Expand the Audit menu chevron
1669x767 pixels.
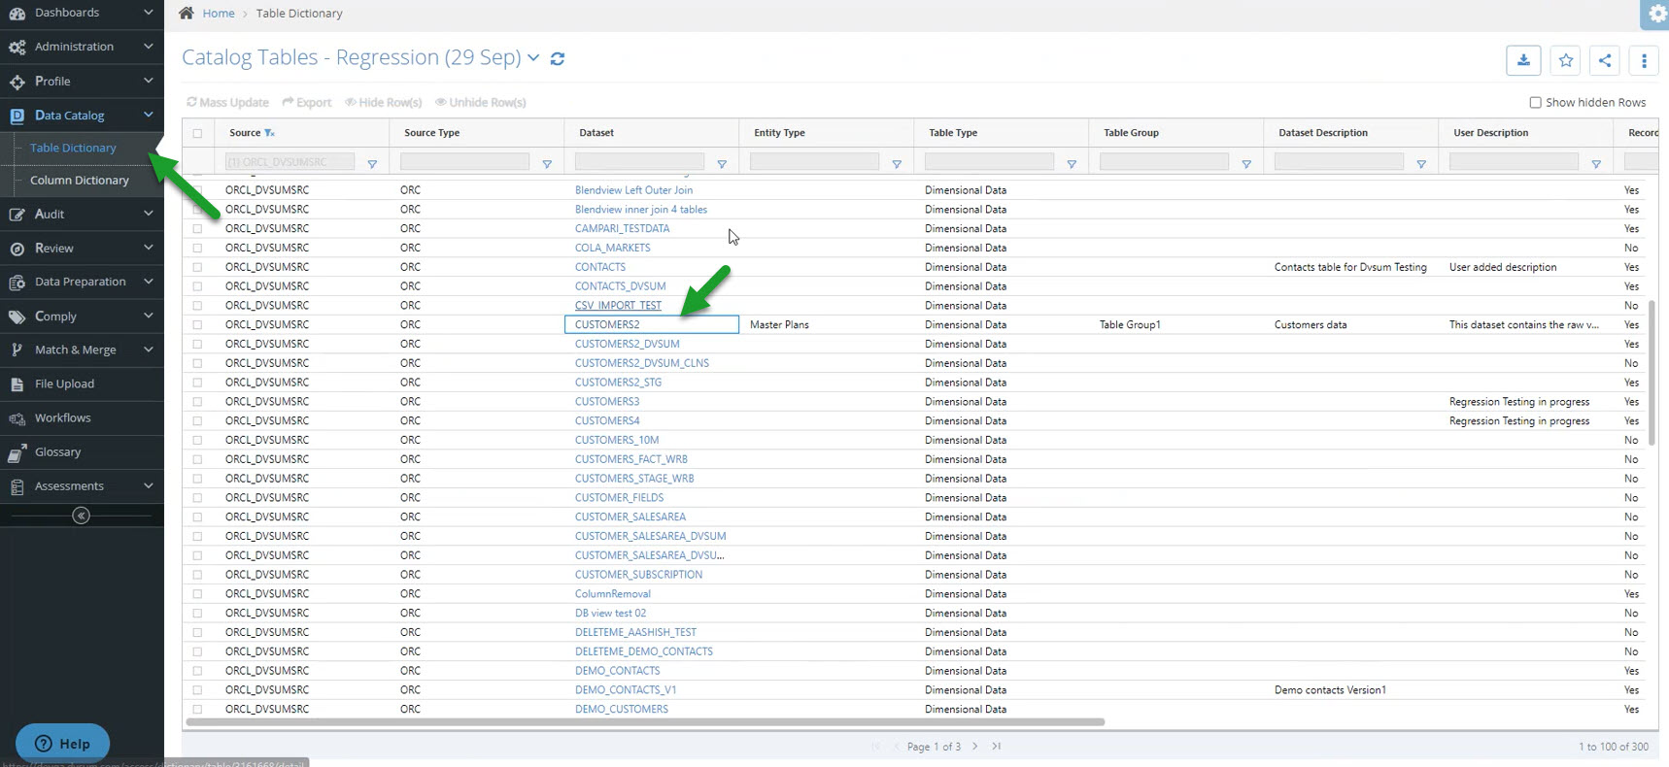148,214
